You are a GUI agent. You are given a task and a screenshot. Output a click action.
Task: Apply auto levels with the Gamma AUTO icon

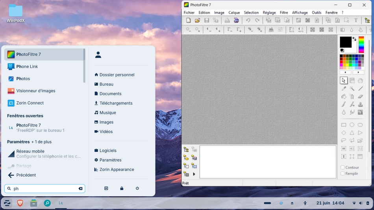tap(292, 29)
